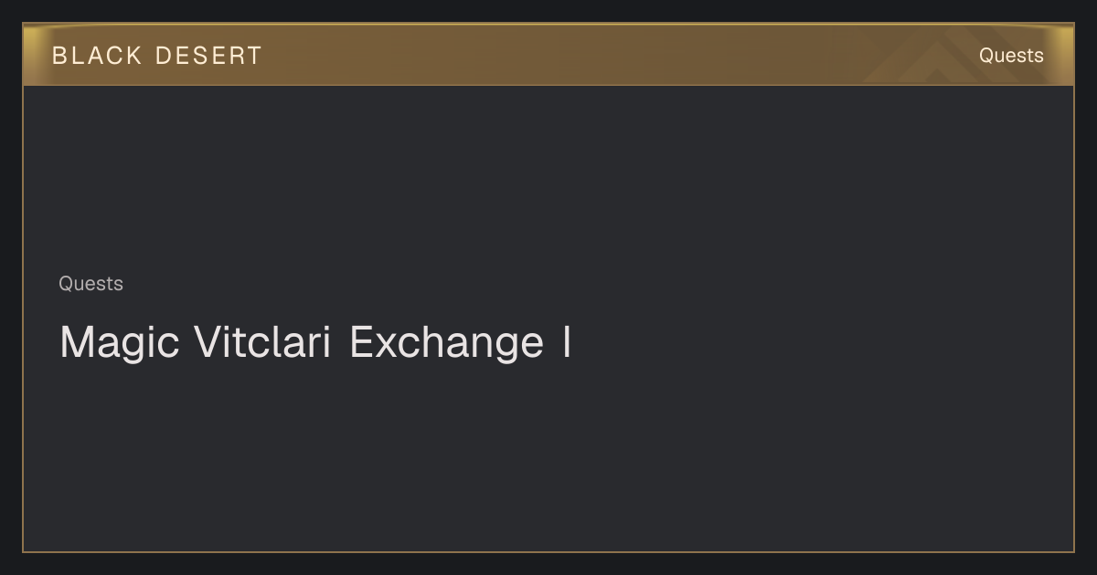Select the Quests breadcrumb above the title
1097x575 pixels.
tap(91, 284)
